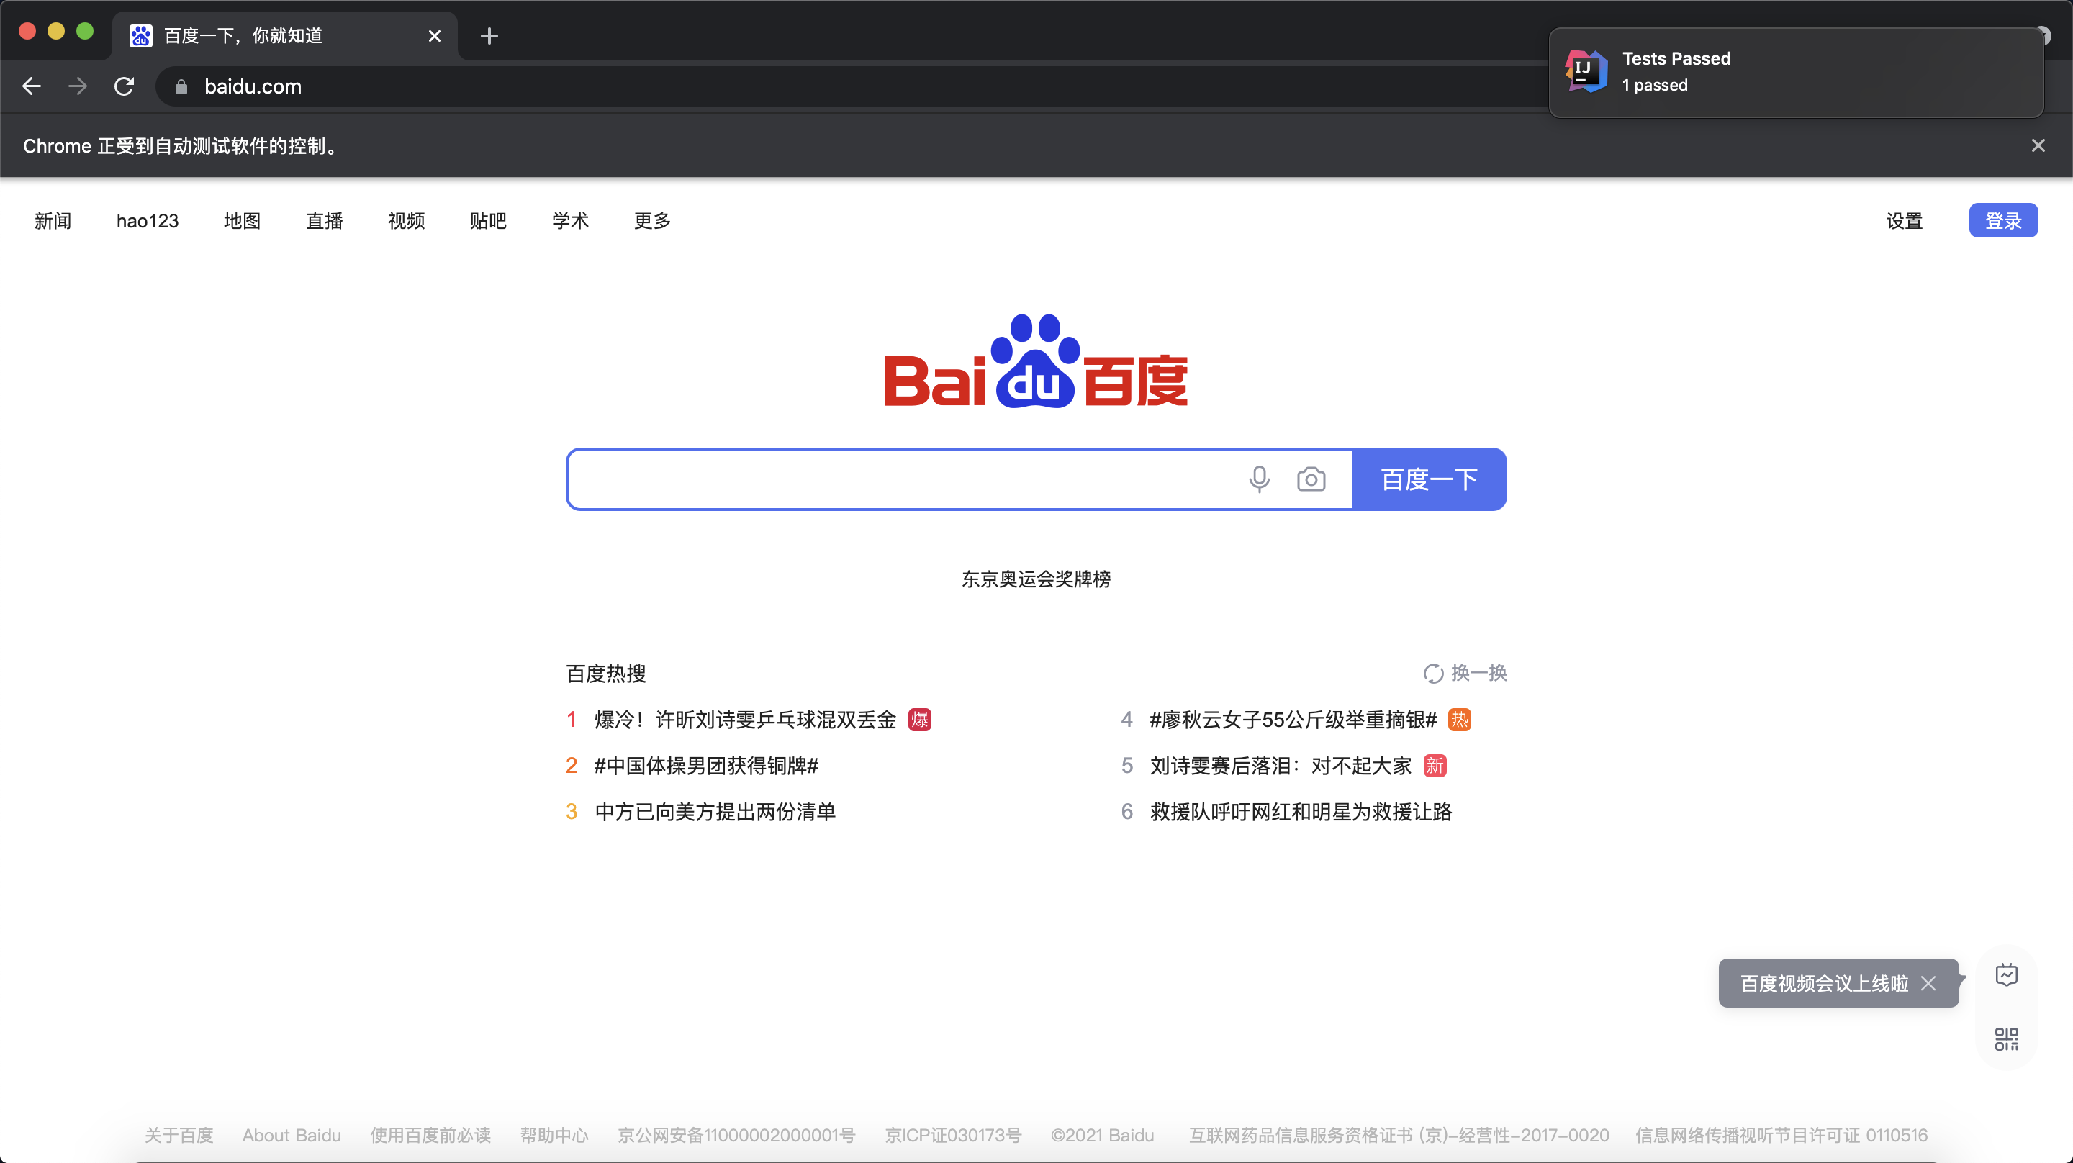Dismiss the Chrome automation notice bar
2073x1163 pixels.
pos(2038,145)
